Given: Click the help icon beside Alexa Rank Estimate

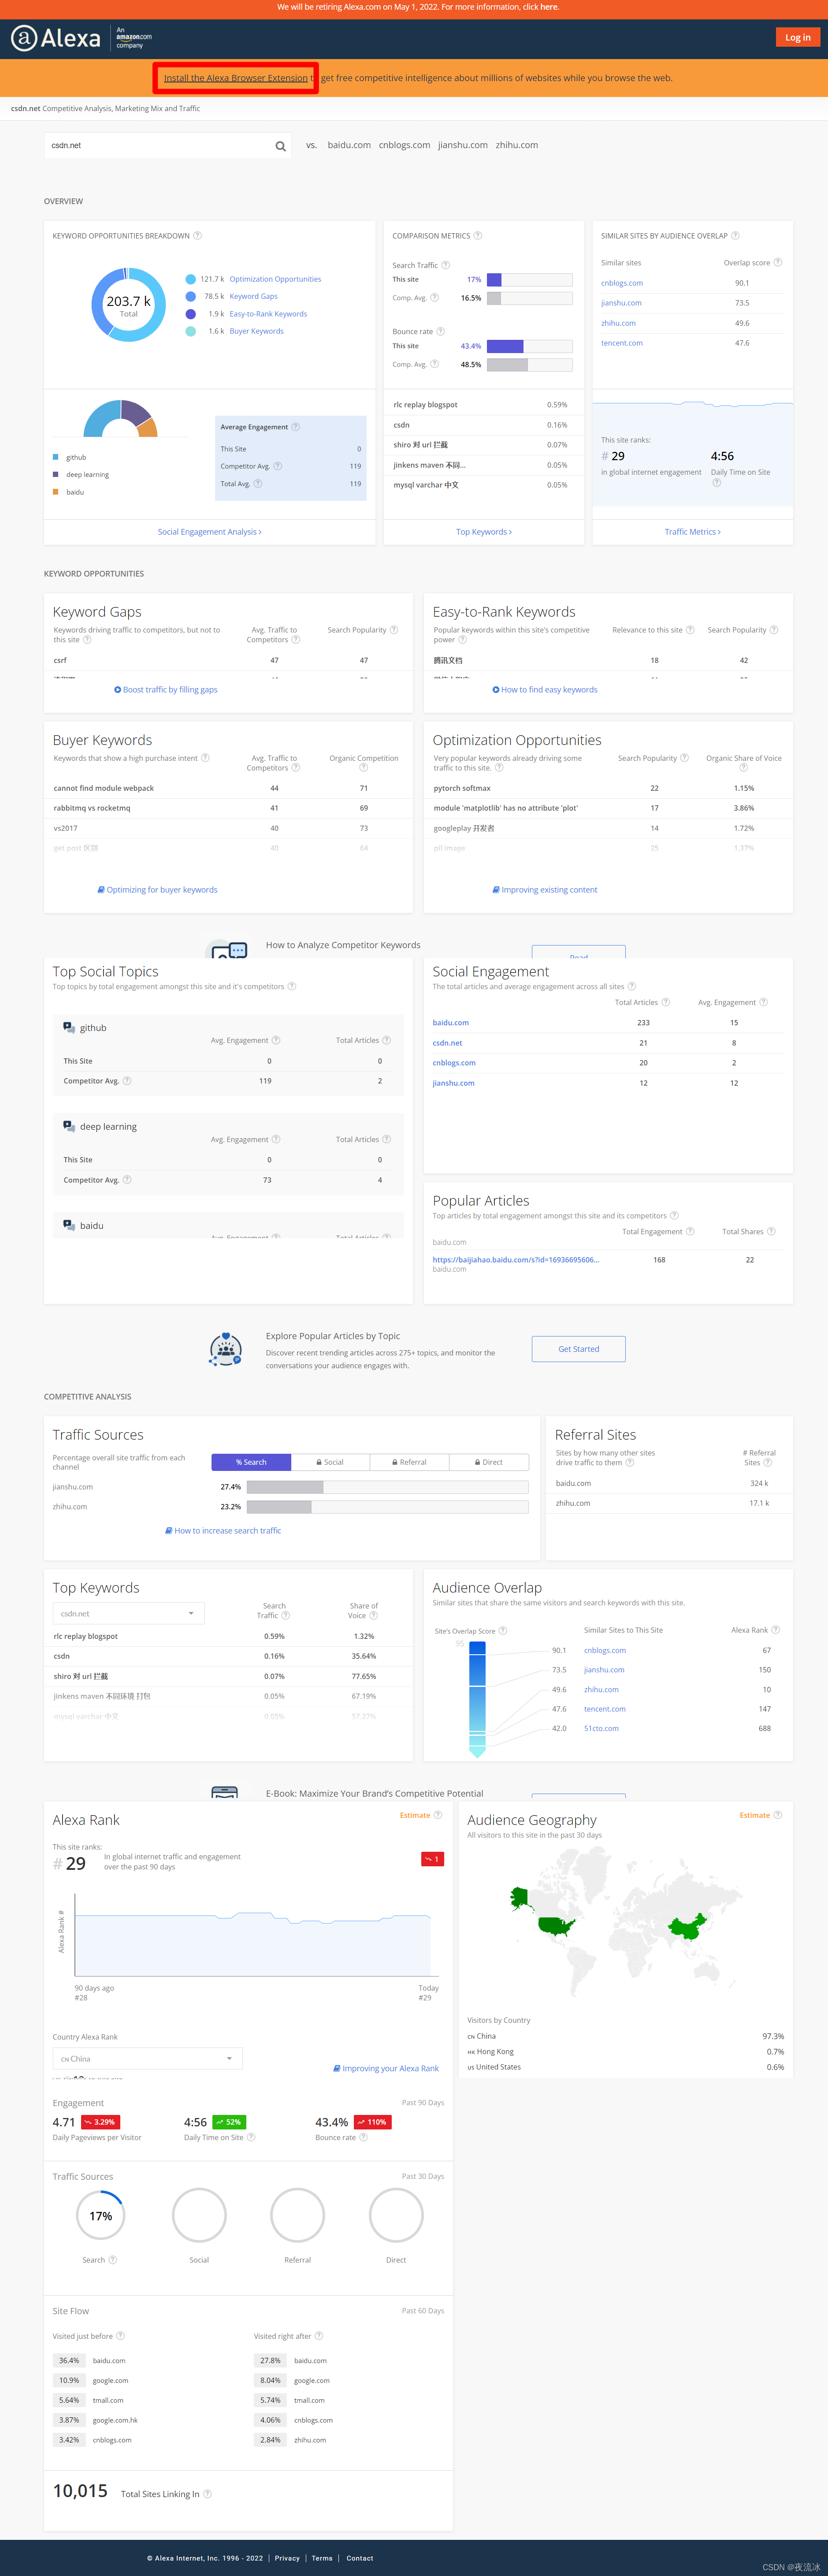Looking at the screenshot, I should (437, 1815).
